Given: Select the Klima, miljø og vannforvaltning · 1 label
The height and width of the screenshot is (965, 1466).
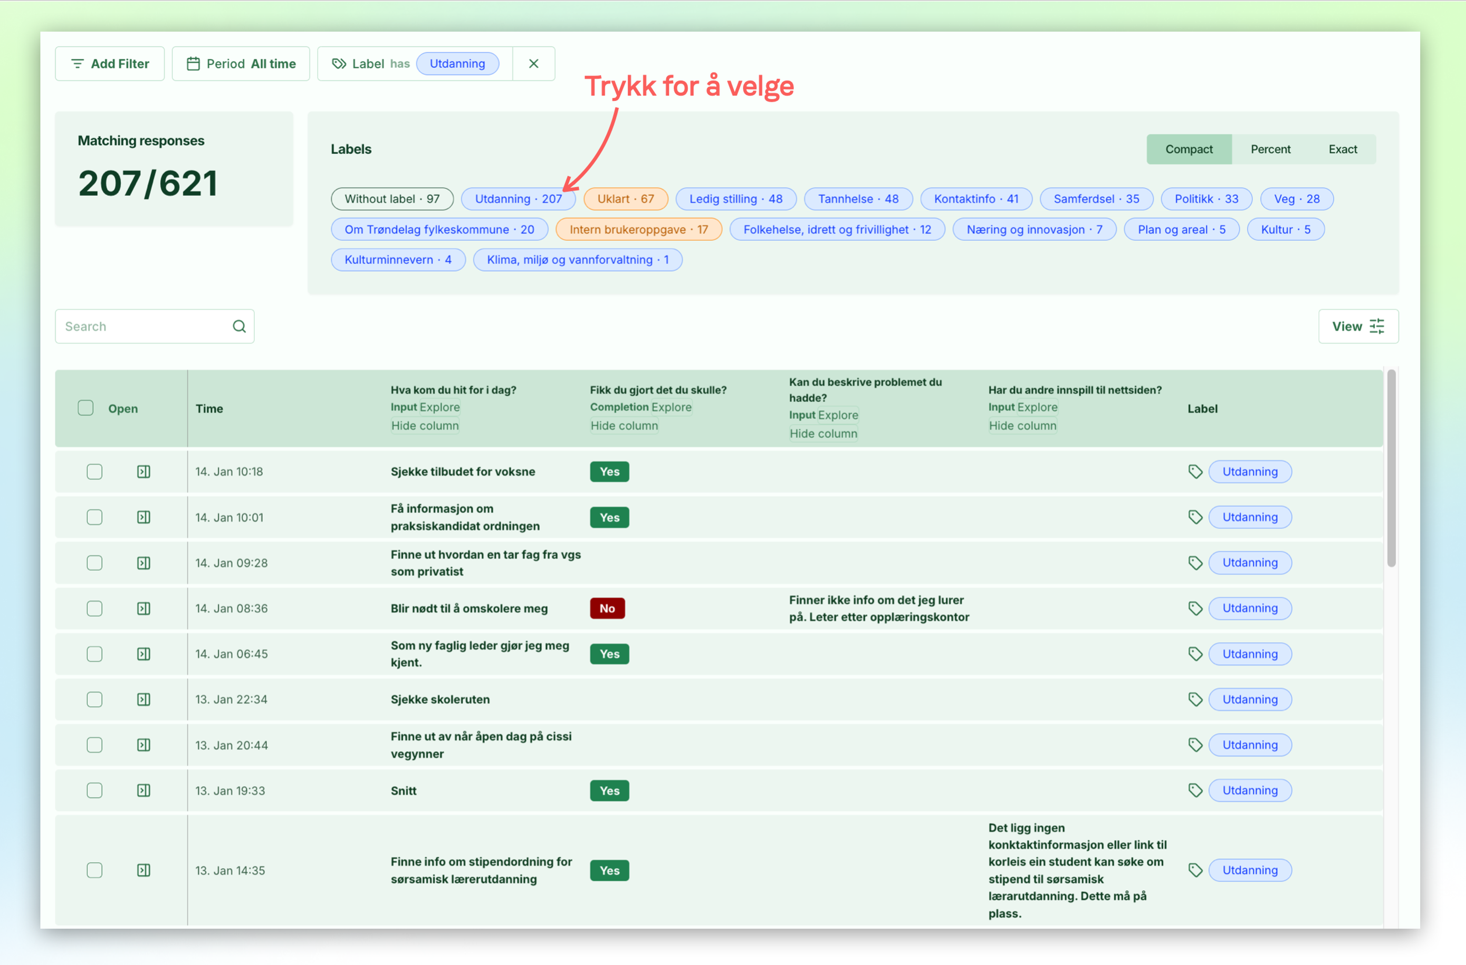Looking at the screenshot, I should click(578, 260).
